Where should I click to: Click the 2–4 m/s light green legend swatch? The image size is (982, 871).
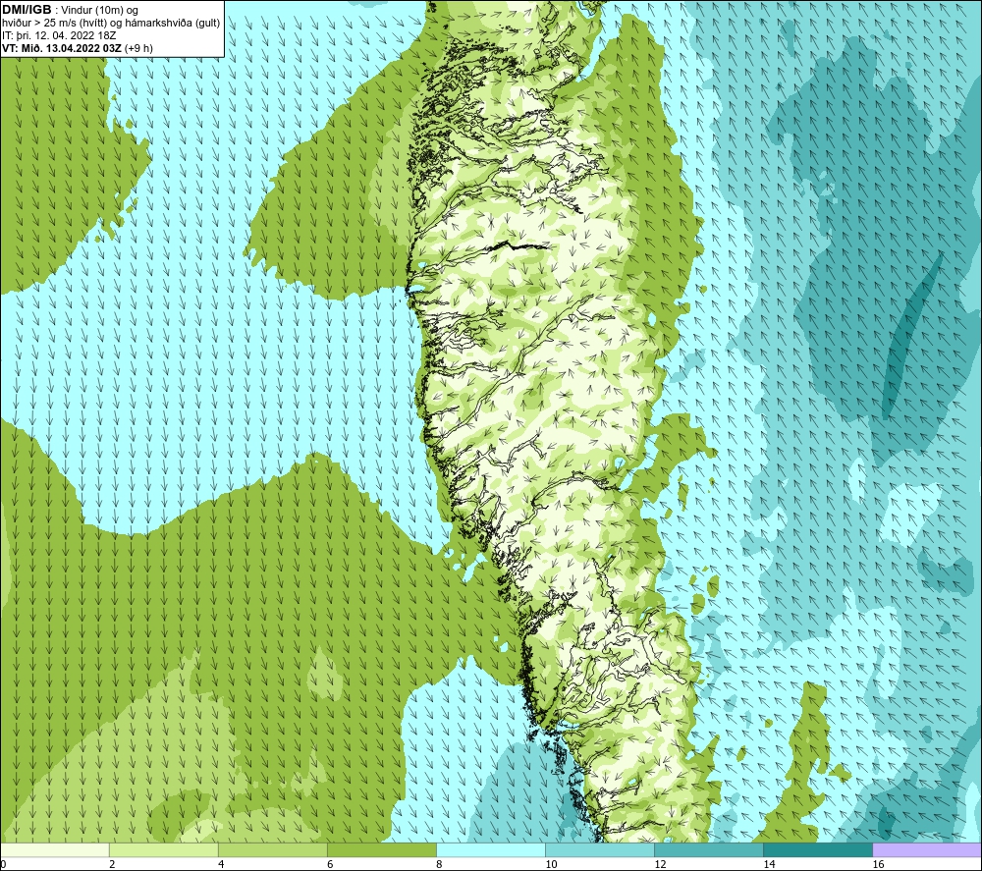(163, 849)
